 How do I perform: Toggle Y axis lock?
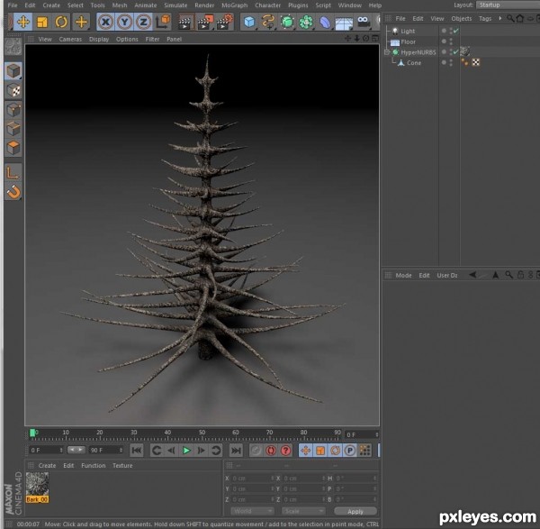[x=124, y=22]
